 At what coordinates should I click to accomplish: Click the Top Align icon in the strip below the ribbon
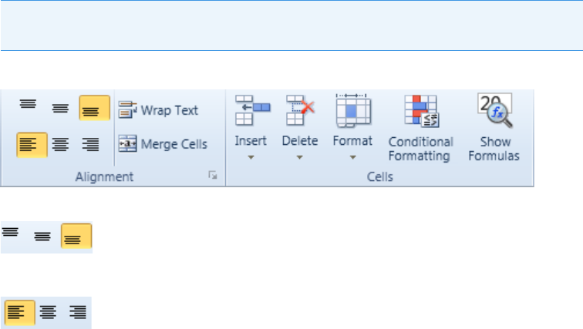13,232
